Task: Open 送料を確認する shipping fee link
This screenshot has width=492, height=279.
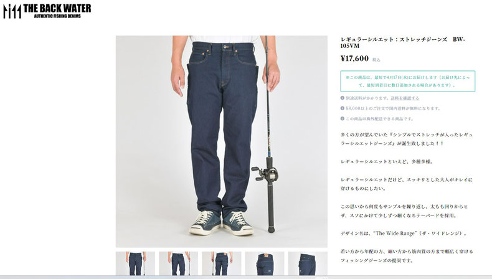Action: [405, 98]
